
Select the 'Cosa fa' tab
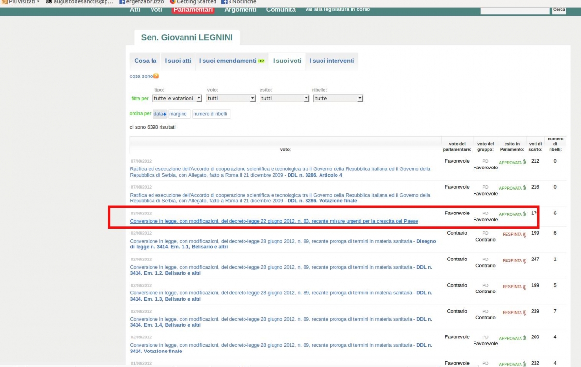(145, 61)
